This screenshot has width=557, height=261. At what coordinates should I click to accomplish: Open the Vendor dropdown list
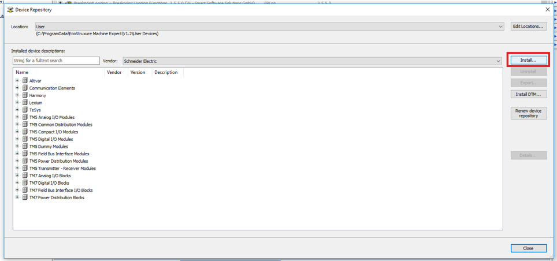tap(498, 61)
